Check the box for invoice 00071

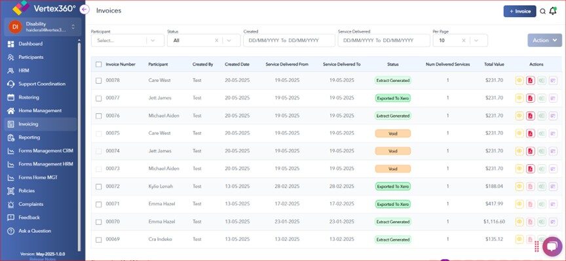click(98, 204)
